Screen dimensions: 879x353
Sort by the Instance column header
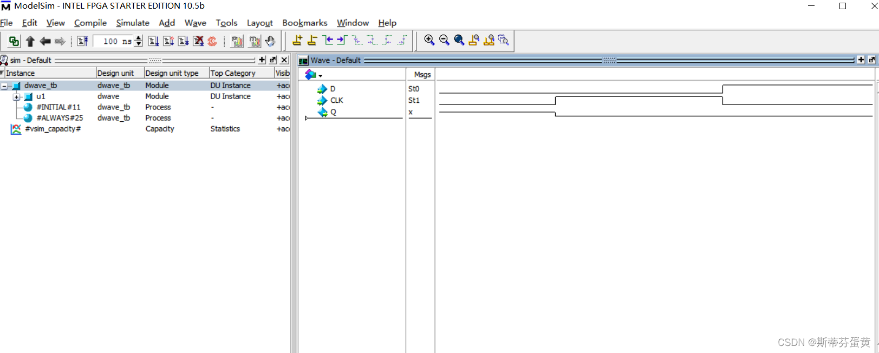click(x=50, y=73)
